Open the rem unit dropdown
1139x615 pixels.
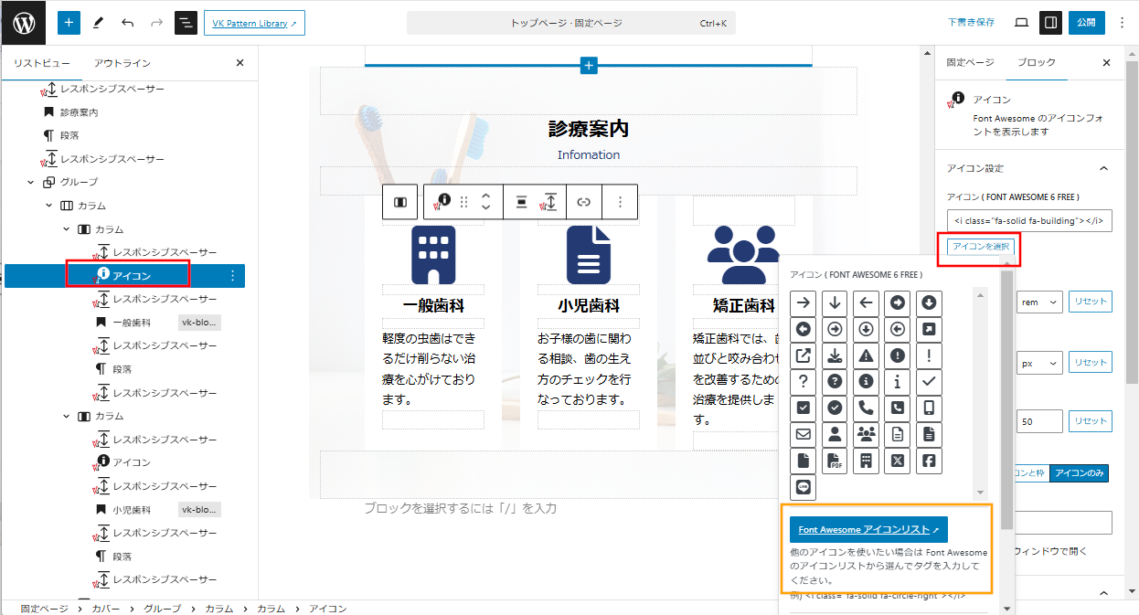point(1039,302)
